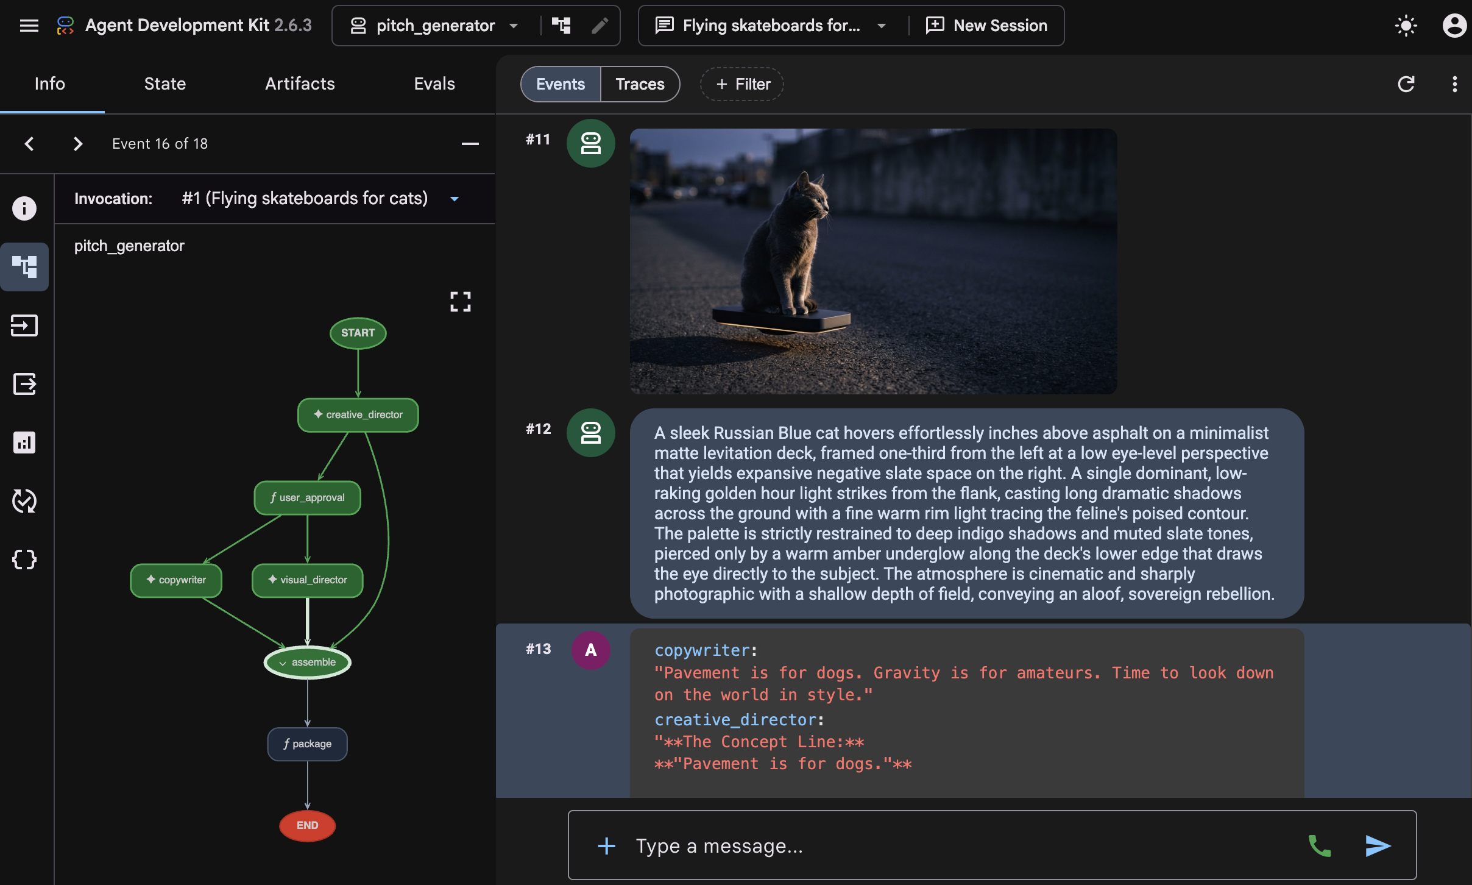Toggle light theme with the sun icon
The width and height of the screenshot is (1472, 885).
point(1406,26)
